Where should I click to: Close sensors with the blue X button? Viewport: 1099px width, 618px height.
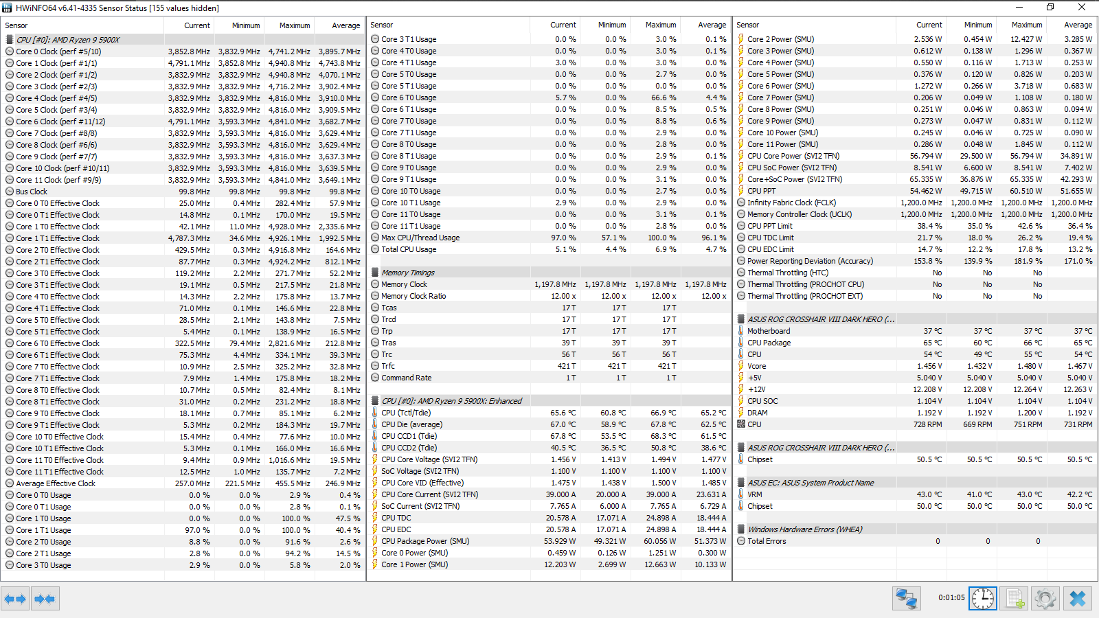(1078, 599)
